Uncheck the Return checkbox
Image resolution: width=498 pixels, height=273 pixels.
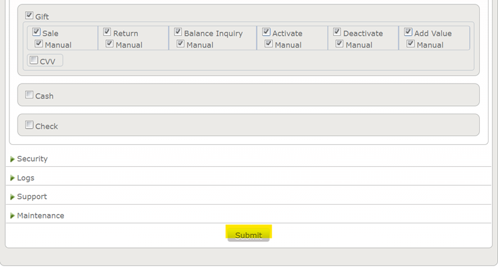[107, 32]
